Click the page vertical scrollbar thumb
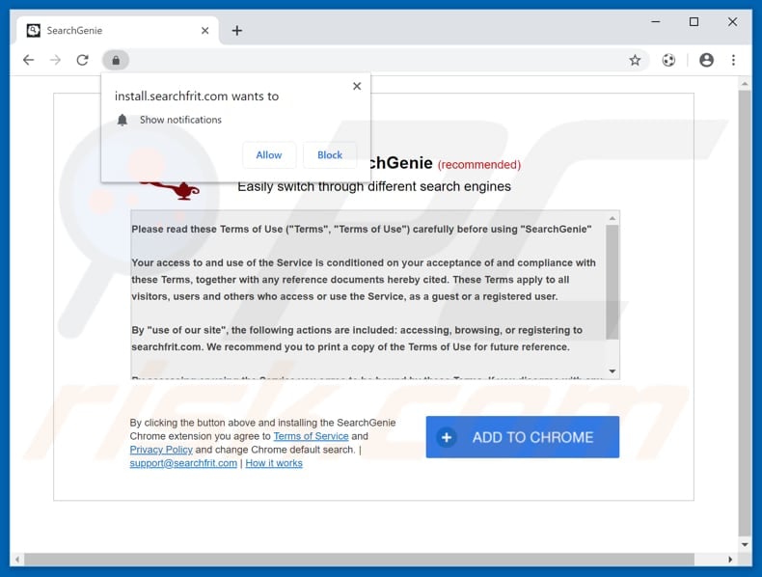 [745, 313]
